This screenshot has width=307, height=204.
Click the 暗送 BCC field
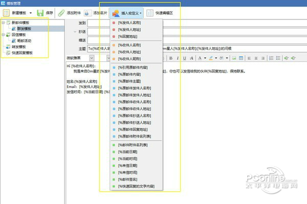(197, 40)
